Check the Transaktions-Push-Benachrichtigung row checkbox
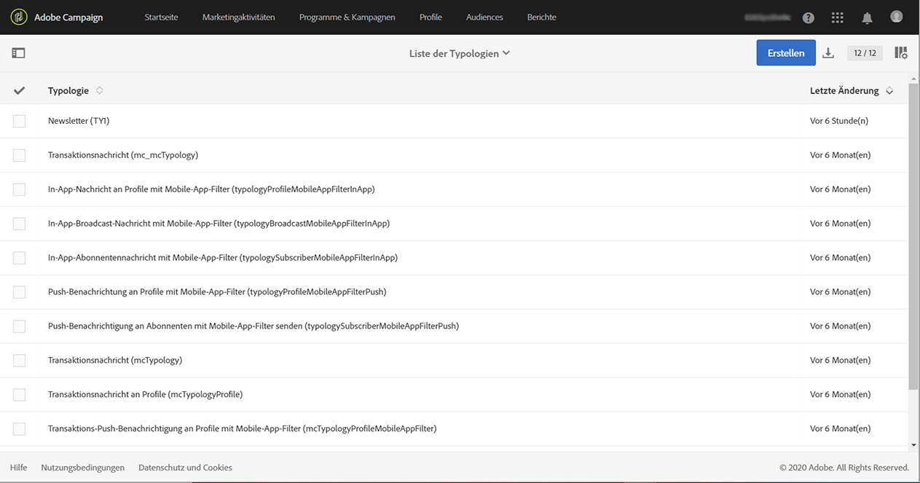This screenshot has width=920, height=483. click(x=19, y=429)
